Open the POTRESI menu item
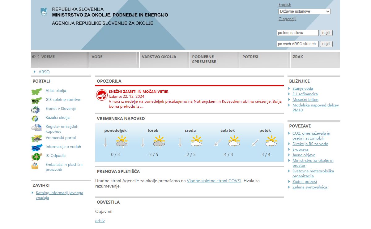 click(x=250, y=57)
